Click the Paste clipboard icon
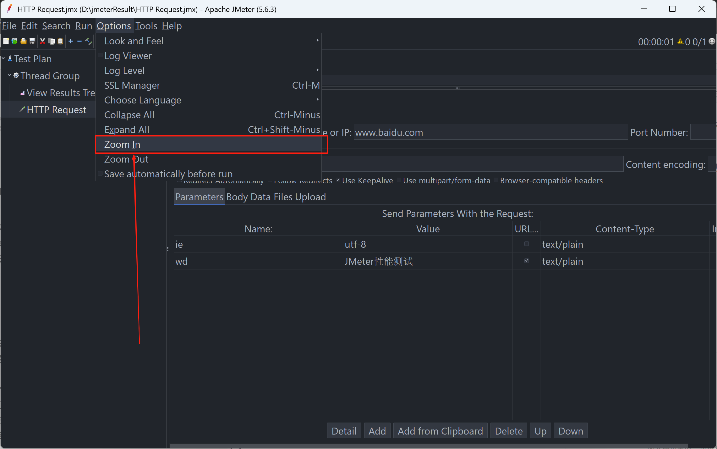Image resolution: width=717 pixels, height=449 pixels. (60, 41)
